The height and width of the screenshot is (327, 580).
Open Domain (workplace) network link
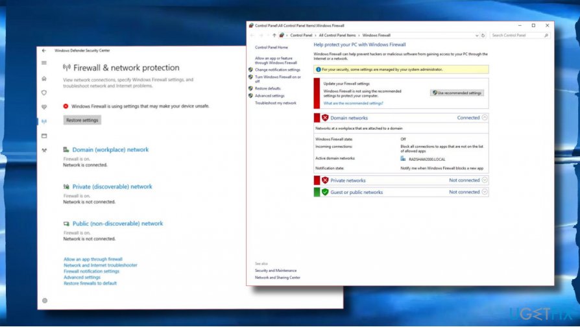pyautogui.click(x=110, y=149)
